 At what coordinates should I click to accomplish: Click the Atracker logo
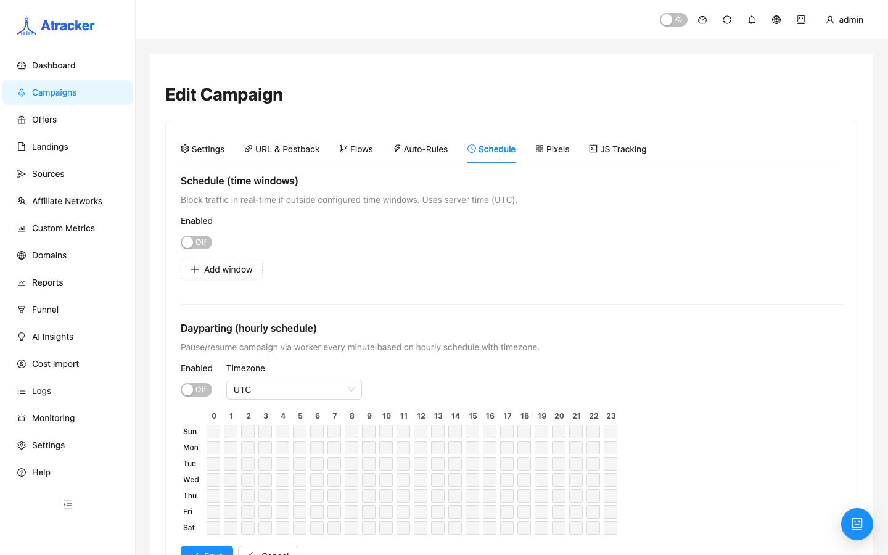click(55, 26)
